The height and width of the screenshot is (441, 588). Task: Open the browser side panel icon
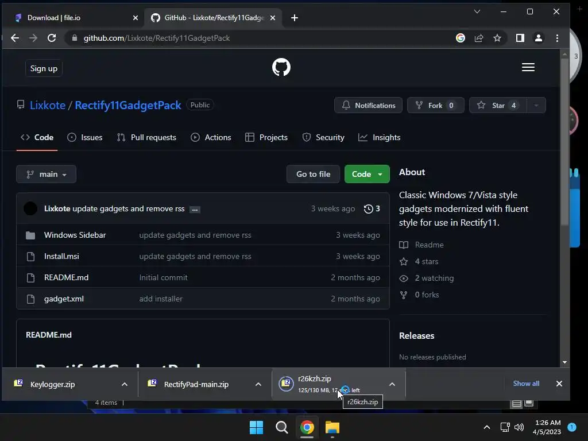coord(520,38)
